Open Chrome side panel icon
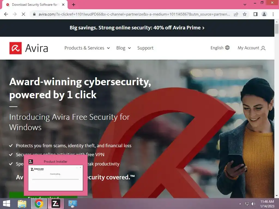Viewport: 279px width, 209px height. [x=256, y=14]
